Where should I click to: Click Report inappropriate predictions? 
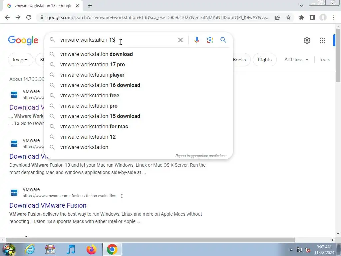(x=201, y=156)
